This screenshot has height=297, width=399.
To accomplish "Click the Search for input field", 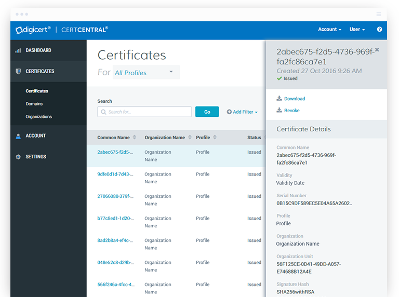I will 144,112.
